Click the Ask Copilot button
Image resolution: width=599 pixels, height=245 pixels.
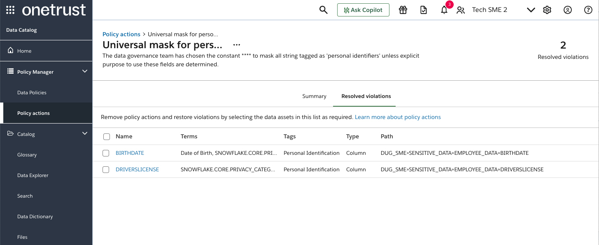pos(363,9)
